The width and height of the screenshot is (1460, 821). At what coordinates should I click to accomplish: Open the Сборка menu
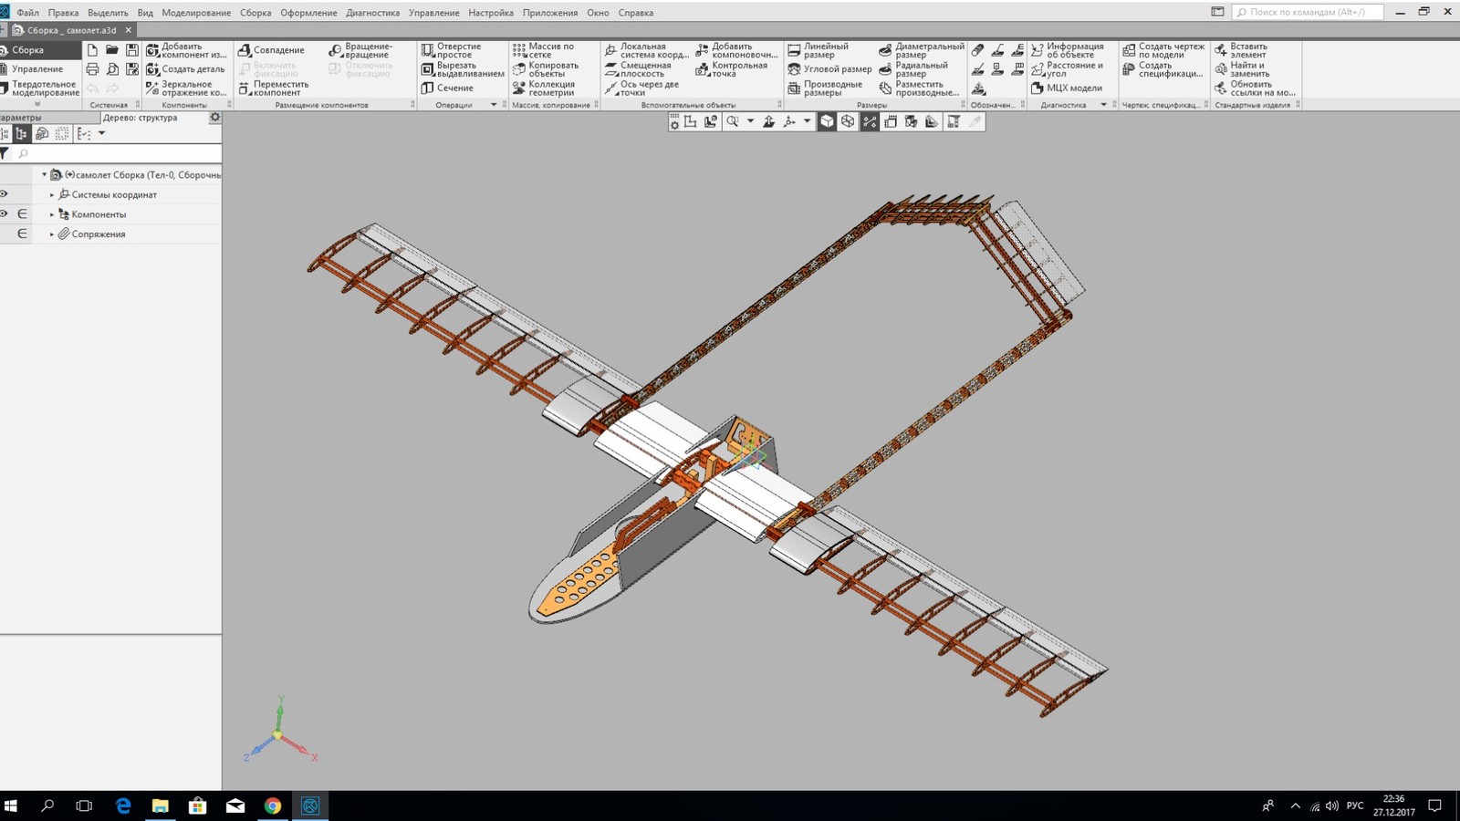pos(255,13)
